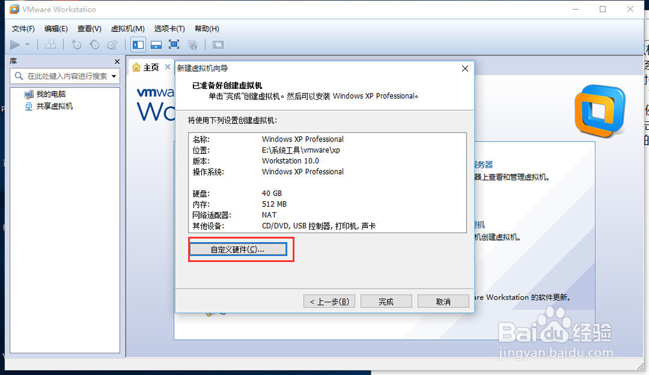
Task: Select the Unity mode icon
Action: point(193,44)
